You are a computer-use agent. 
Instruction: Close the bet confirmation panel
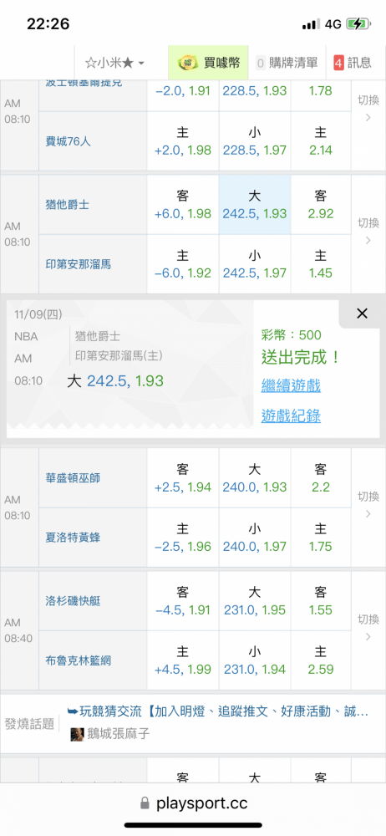pos(362,313)
